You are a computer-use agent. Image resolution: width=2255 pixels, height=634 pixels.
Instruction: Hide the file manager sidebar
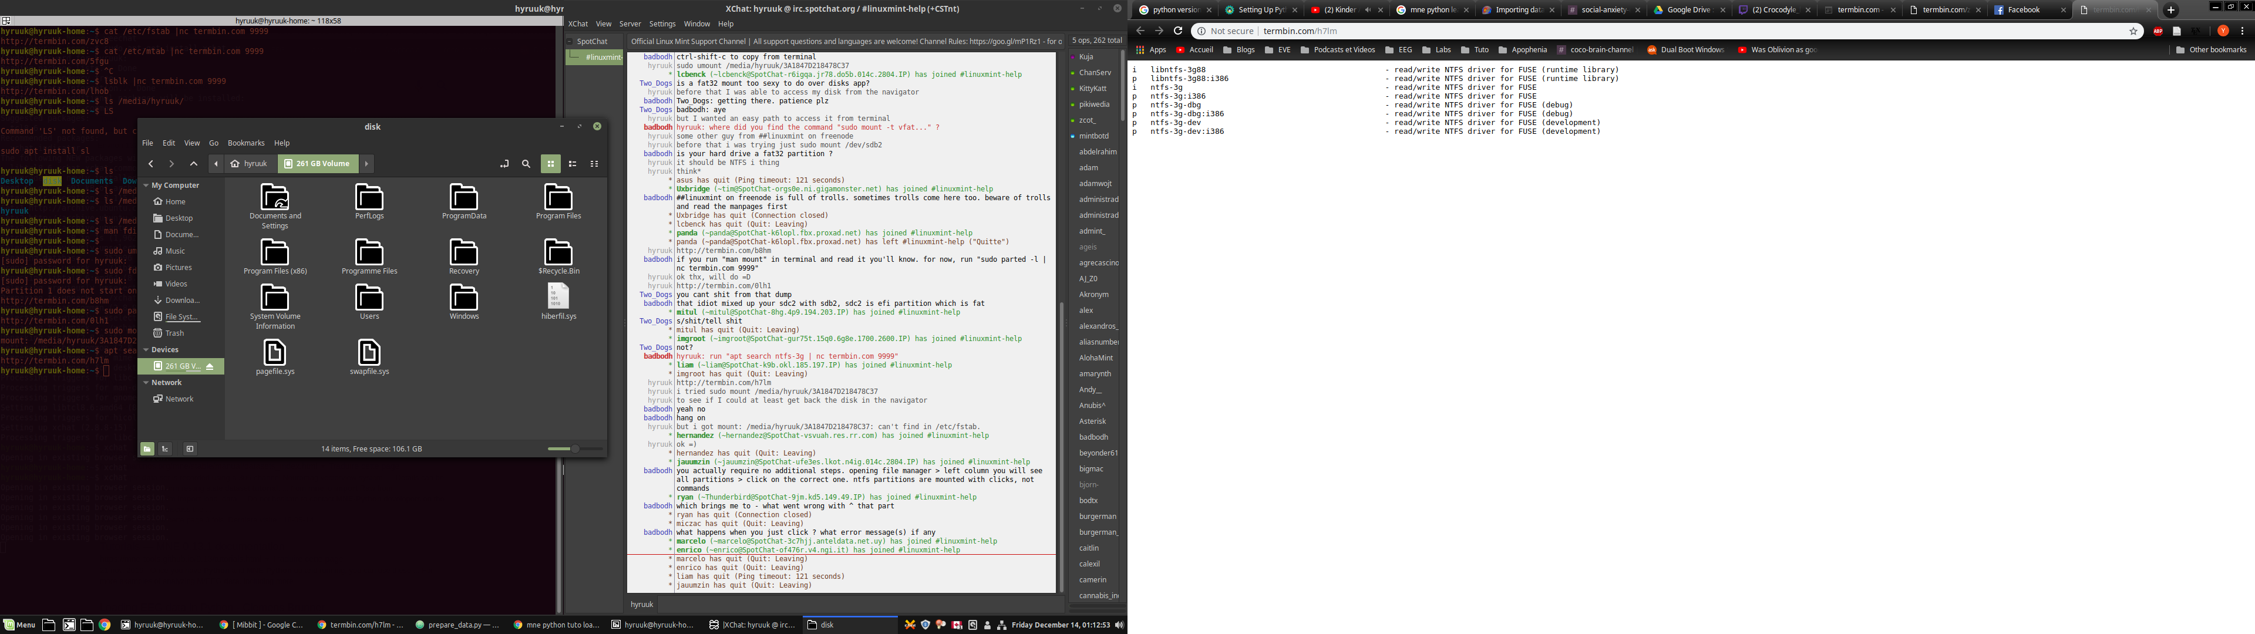190,448
